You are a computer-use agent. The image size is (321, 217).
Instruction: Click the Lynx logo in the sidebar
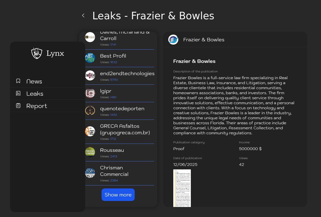[x=48, y=53]
